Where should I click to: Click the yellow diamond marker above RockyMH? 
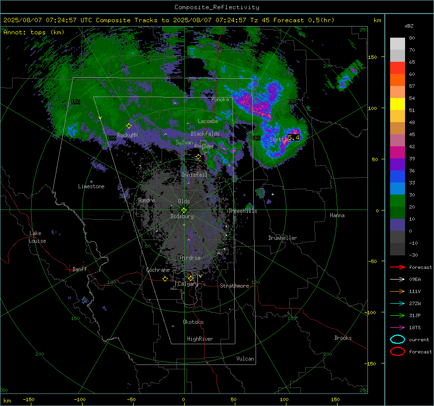[x=129, y=126]
